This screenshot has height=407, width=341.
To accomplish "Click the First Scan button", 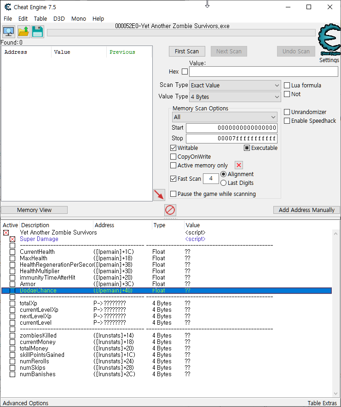I will click(x=187, y=52).
